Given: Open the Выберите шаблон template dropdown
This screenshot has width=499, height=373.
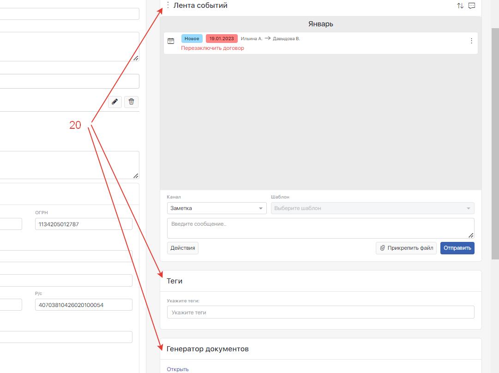Looking at the screenshot, I should (x=372, y=208).
